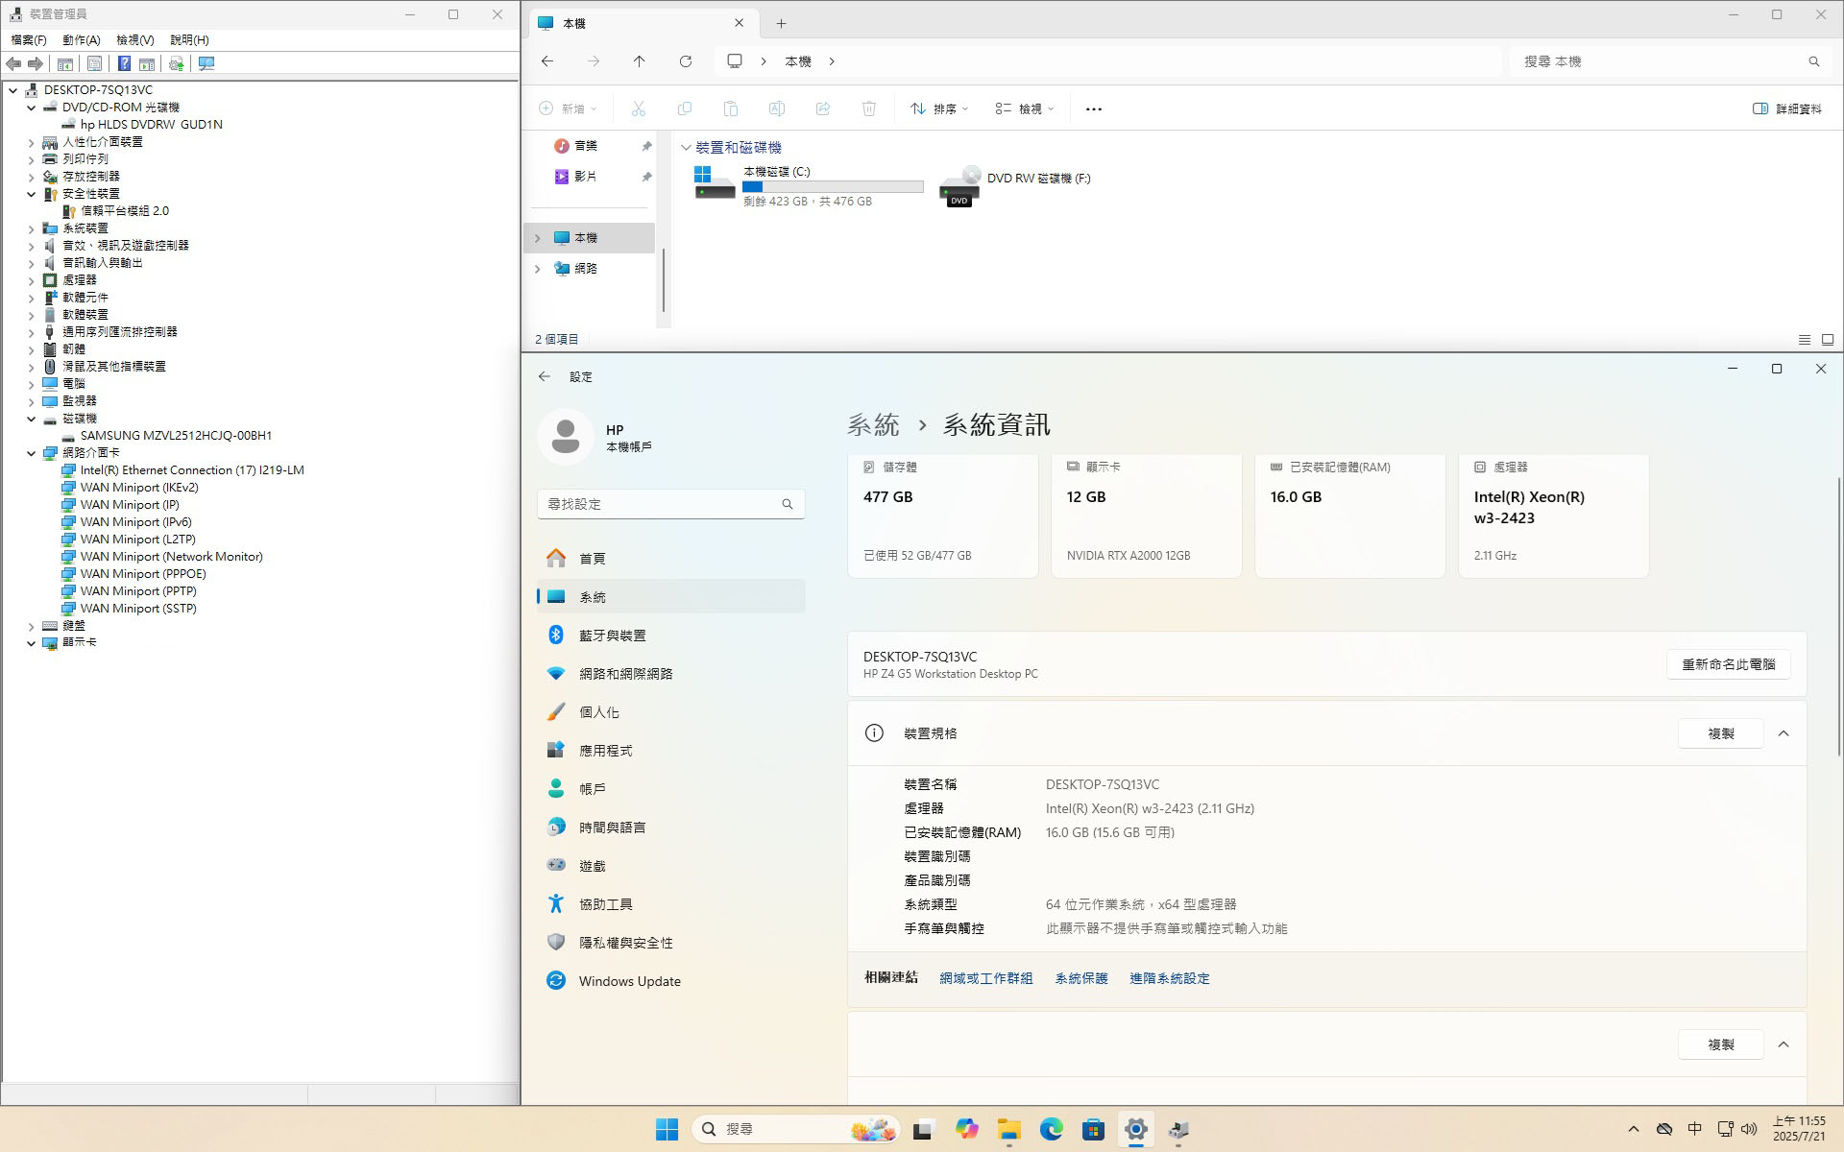The width and height of the screenshot is (1844, 1152).
Task: Collapse the DVD/CD-ROM 光碟機 tree node
Action: tap(31, 108)
